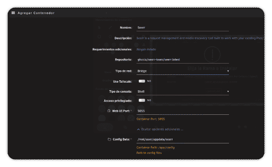272x167 pixels.
Task: Open the Seerr description link text
Action: pos(200,38)
